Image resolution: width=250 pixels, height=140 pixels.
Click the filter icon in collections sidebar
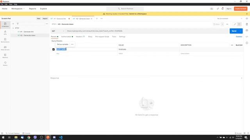click(18, 24)
